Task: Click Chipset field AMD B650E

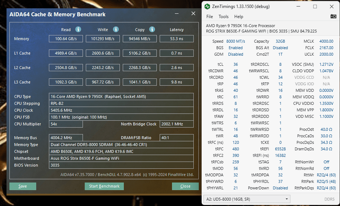Action: (121, 151)
